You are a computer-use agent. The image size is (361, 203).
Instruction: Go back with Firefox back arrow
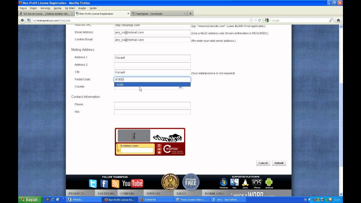click(x=22, y=20)
